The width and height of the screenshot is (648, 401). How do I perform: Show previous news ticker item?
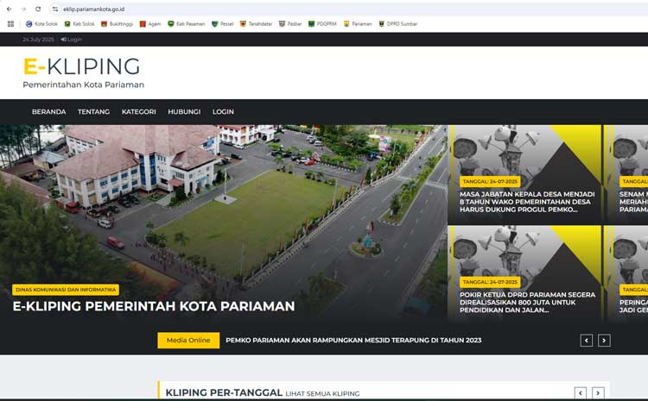click(587, 341)
